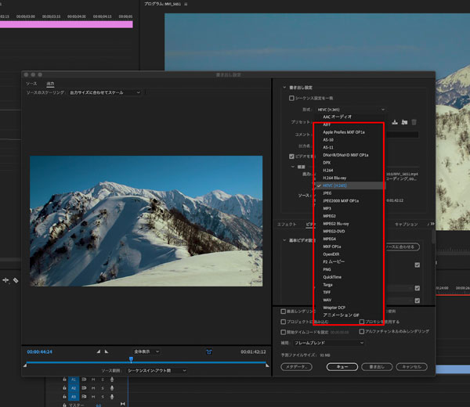Switch to the Effects tab
The width and height of the screenshot is (470, 407).
point(287,225)
